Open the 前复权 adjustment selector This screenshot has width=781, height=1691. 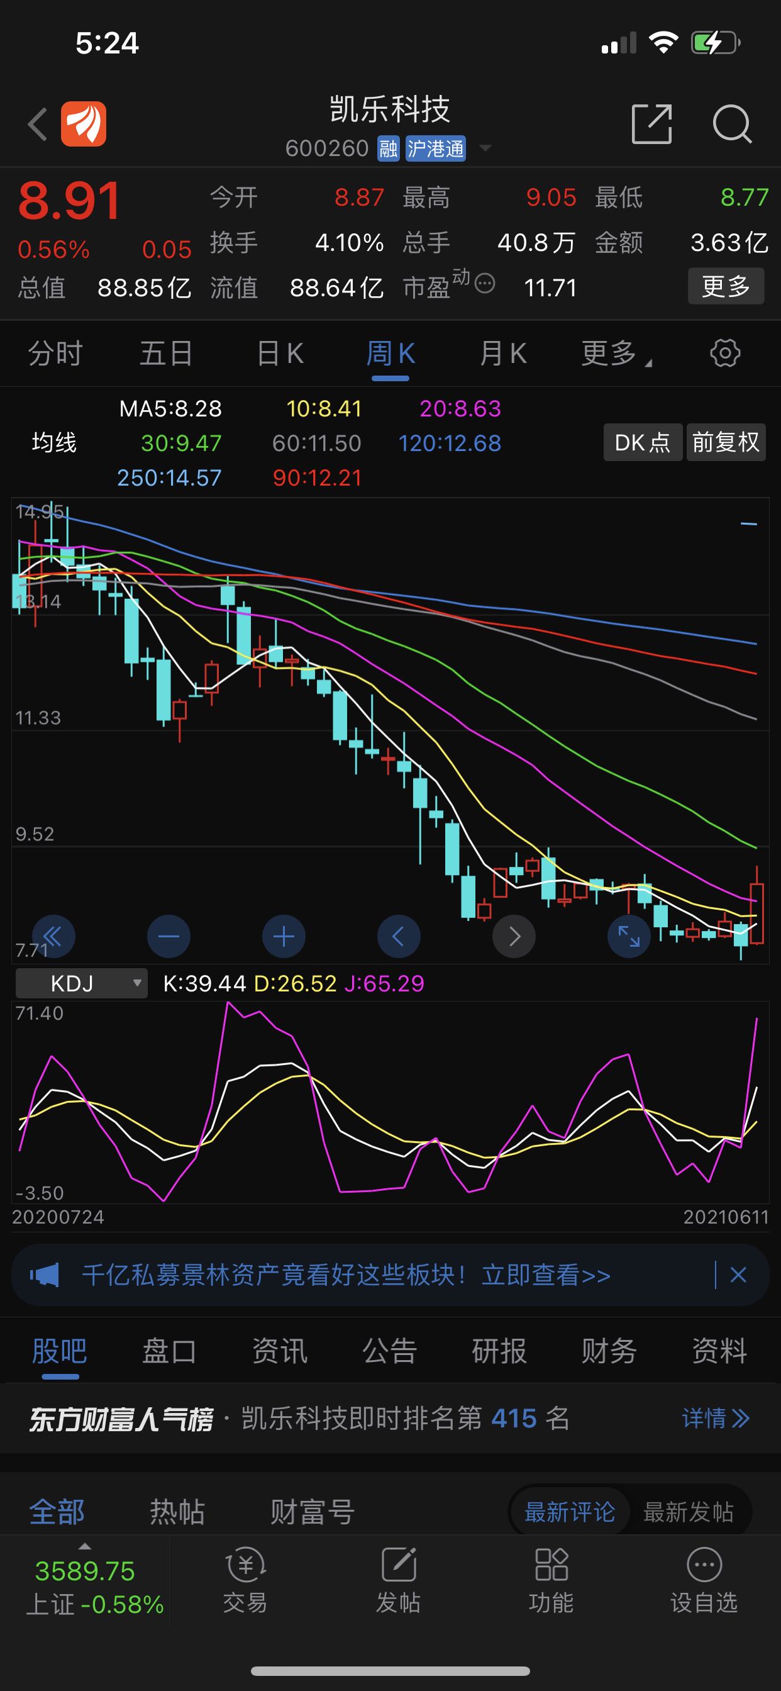[726, 442]
